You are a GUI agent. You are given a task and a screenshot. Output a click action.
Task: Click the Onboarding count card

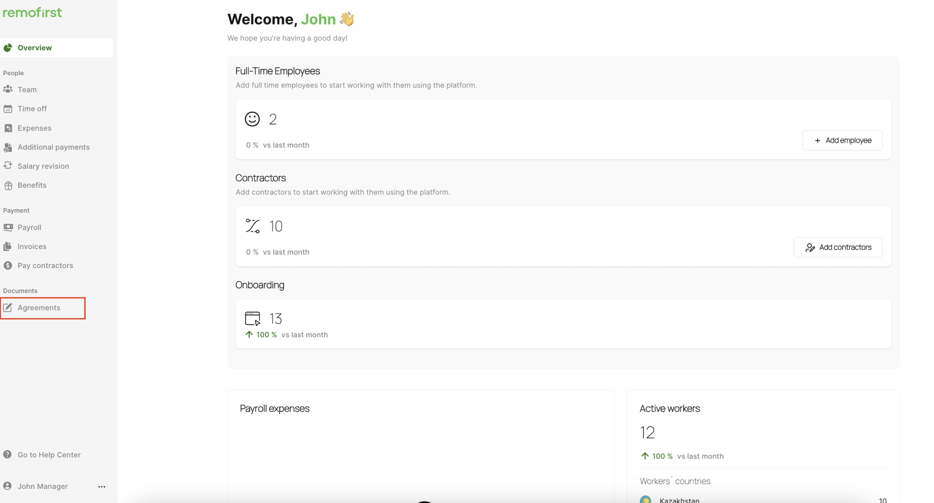[563, 324]
